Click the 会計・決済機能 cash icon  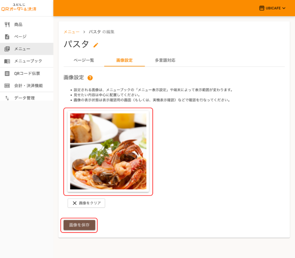(7, 86)
